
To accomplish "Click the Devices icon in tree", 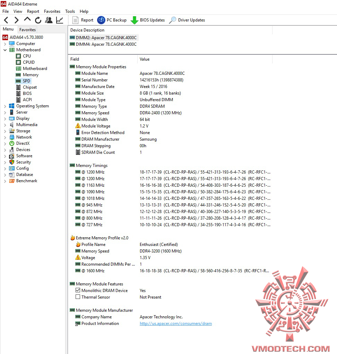I will click(12, 150).
